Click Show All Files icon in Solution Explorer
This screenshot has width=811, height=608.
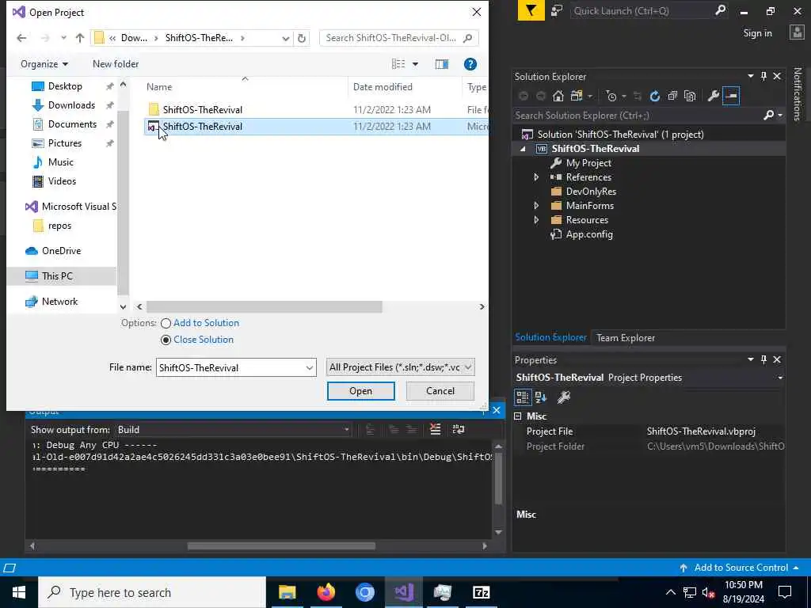click(x=690, y=96)
